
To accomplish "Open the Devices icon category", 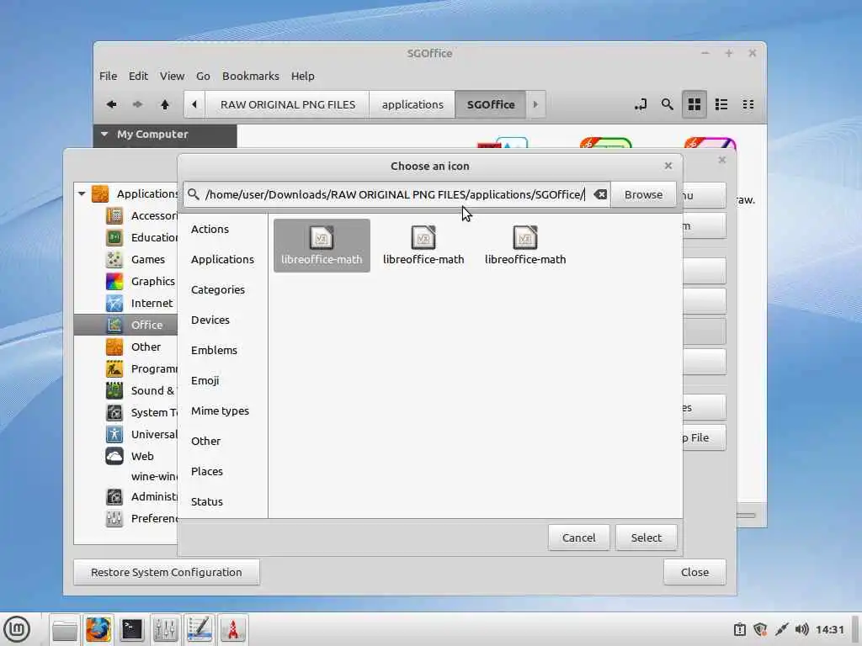I will [210, 320].
